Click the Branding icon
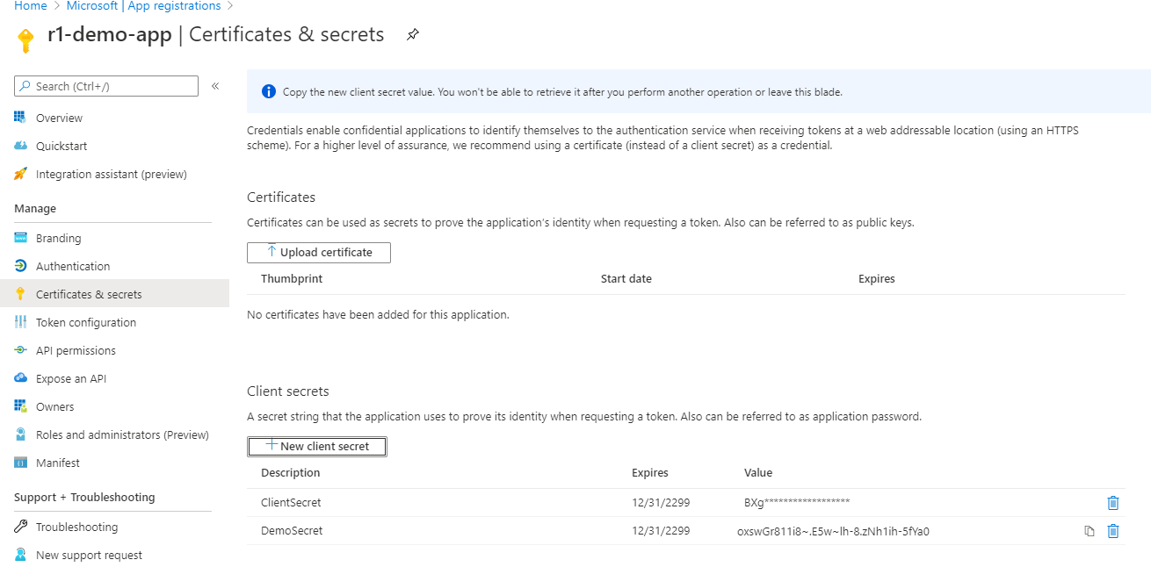This screenshot has width=1151, height=567. pos(20,238)
